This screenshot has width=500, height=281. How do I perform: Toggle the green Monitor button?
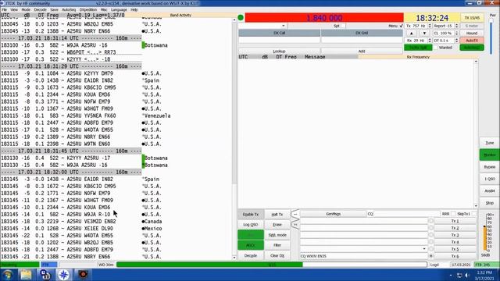click(489, 155)
